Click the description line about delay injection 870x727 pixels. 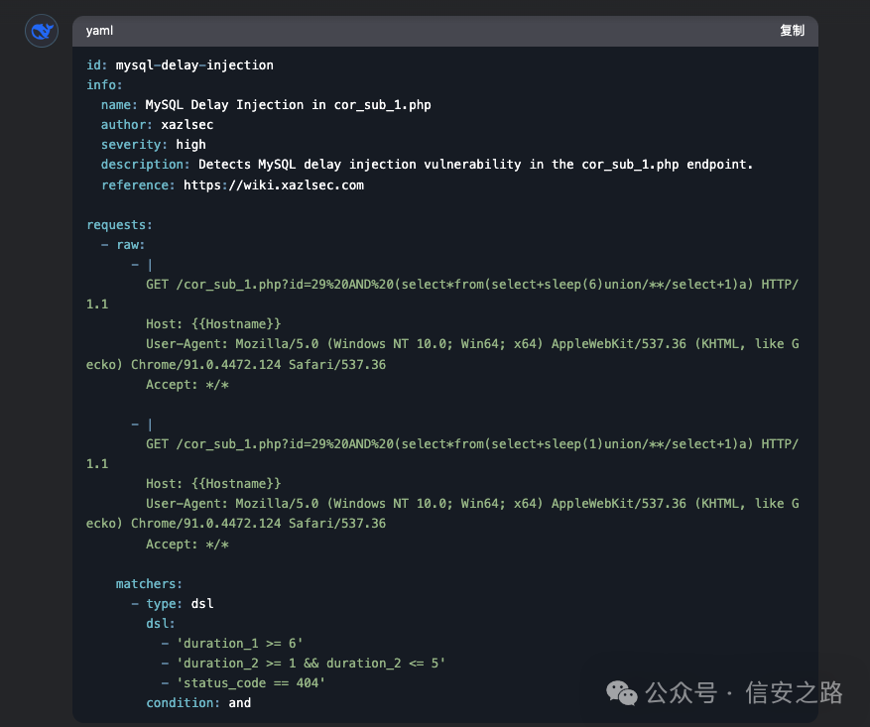point(427,164)
